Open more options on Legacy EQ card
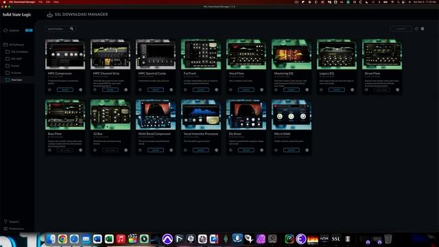Viewport: 439px width, 247px height. pos(352,90)
